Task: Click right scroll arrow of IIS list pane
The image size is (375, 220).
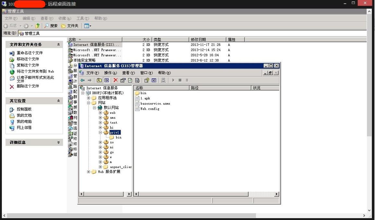Action: click(x=277, y=194)
